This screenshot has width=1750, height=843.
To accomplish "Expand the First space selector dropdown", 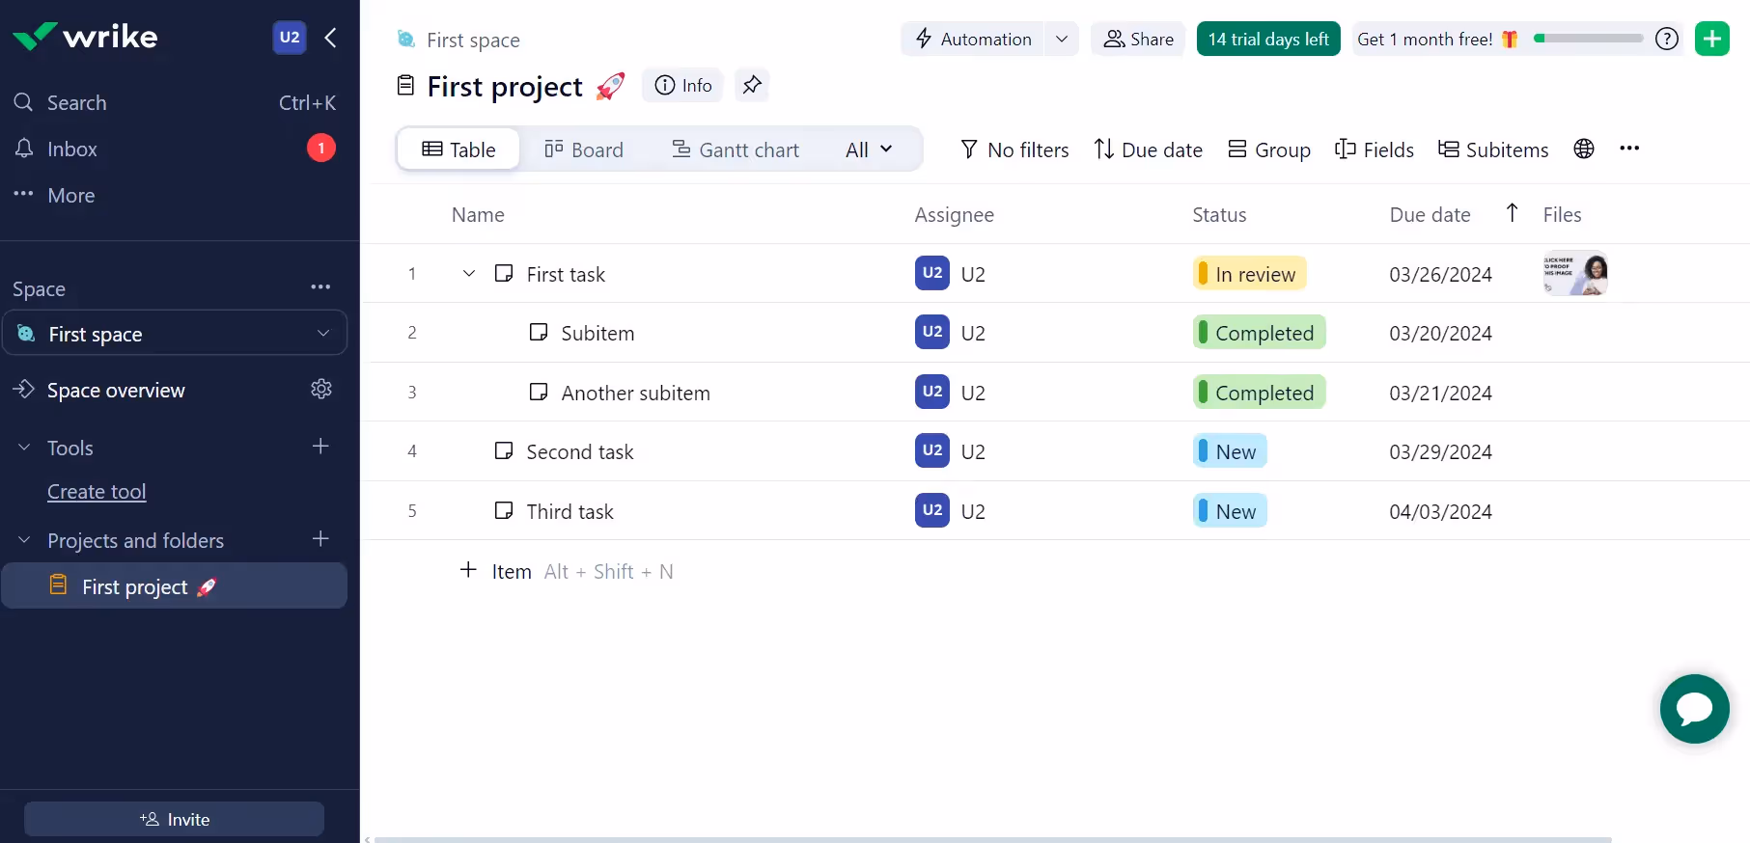I will pos(323,334).
